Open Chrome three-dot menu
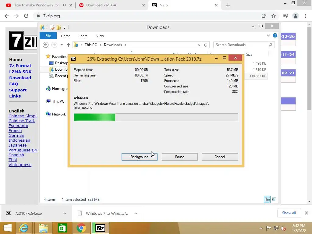312x234 pixels. pos(305,16)
